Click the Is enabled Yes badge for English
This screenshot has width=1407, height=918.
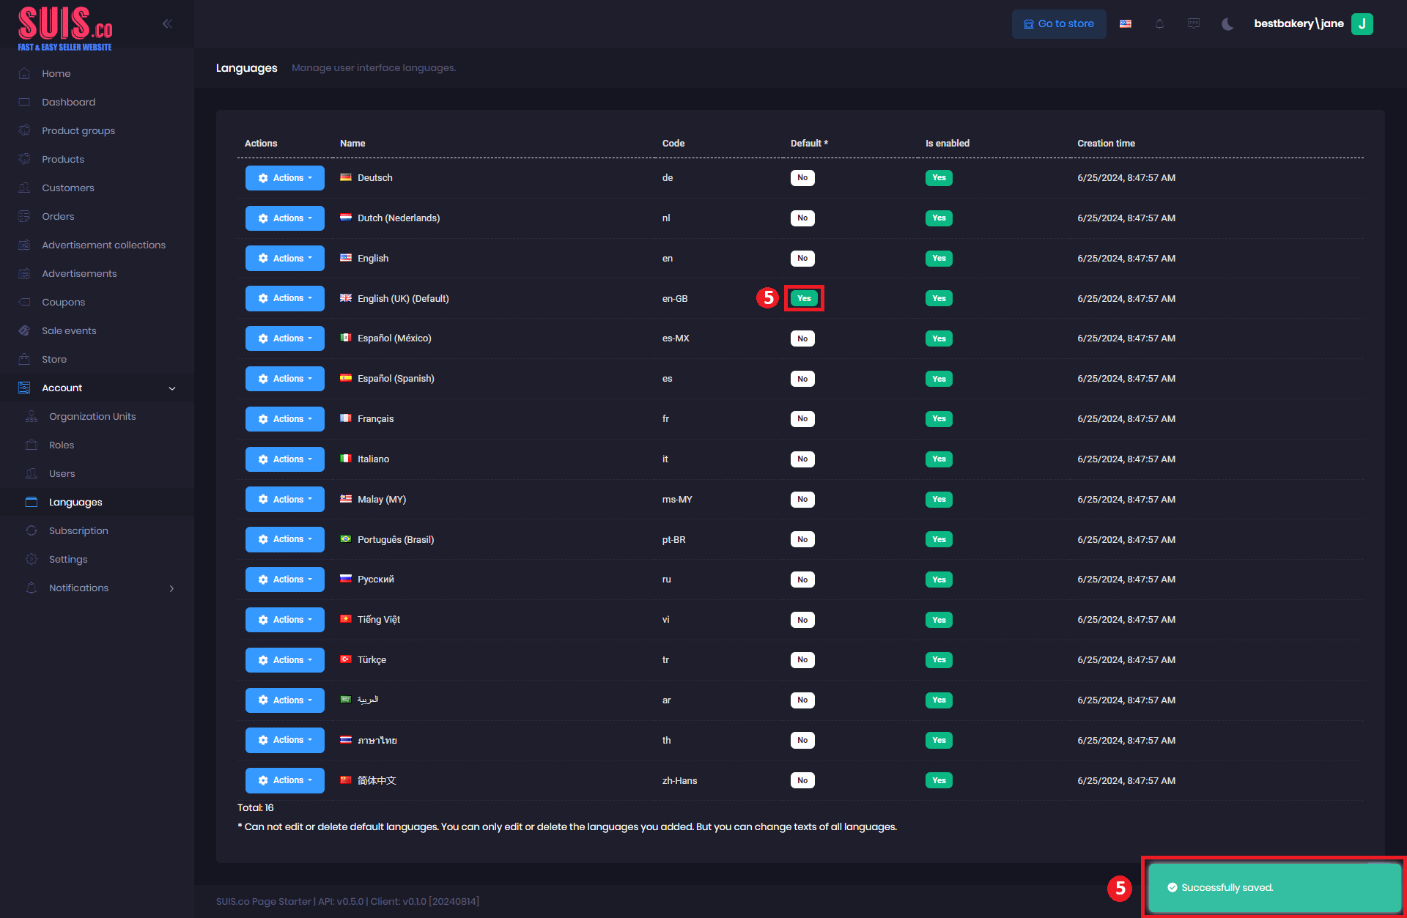pos(939,258)
